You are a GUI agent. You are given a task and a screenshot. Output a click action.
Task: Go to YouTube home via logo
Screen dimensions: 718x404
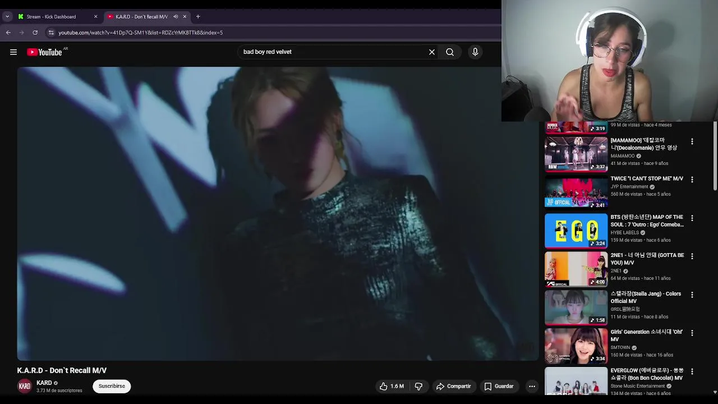(44, 52)
